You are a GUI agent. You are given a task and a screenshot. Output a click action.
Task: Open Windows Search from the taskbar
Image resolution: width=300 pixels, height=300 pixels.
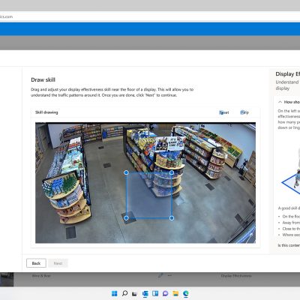[x=124, y=293]
